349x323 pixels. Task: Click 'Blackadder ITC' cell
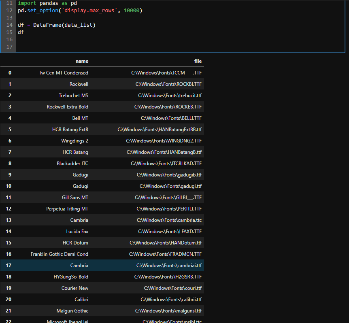72,164
